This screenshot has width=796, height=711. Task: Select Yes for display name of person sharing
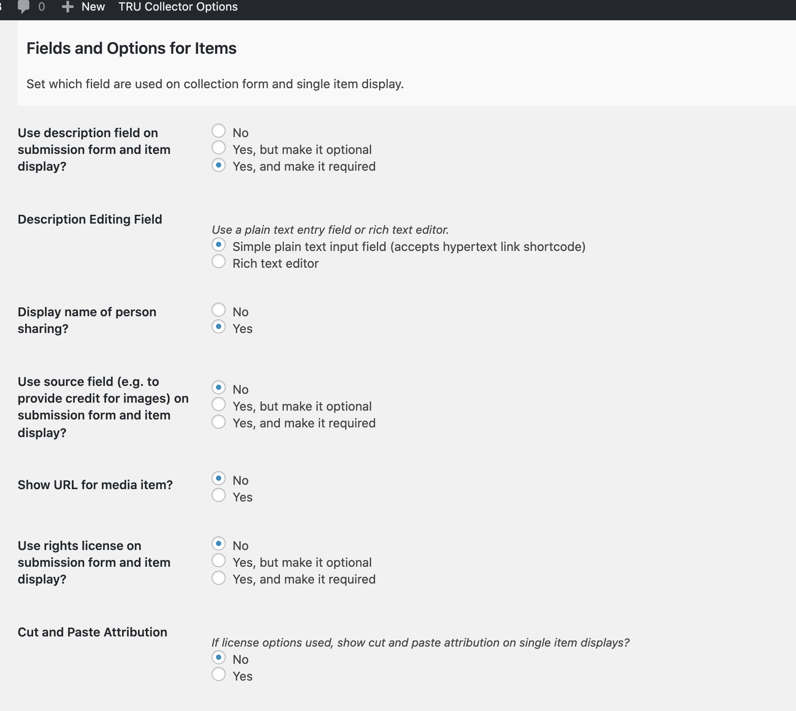tap(219, 327)
